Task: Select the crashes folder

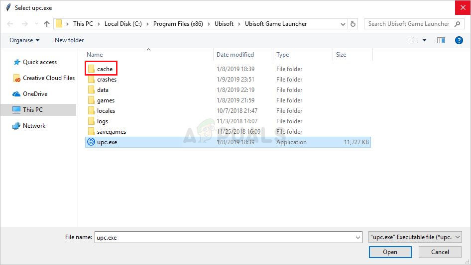Action: [x=107, y=80]
